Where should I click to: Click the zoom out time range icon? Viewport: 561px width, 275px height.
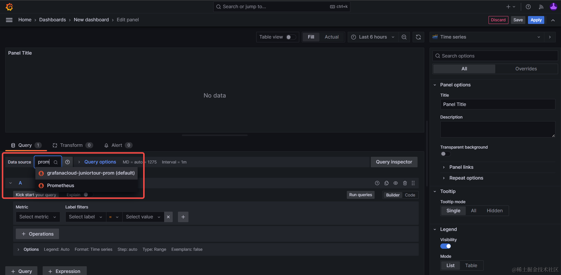coord(404,37)
